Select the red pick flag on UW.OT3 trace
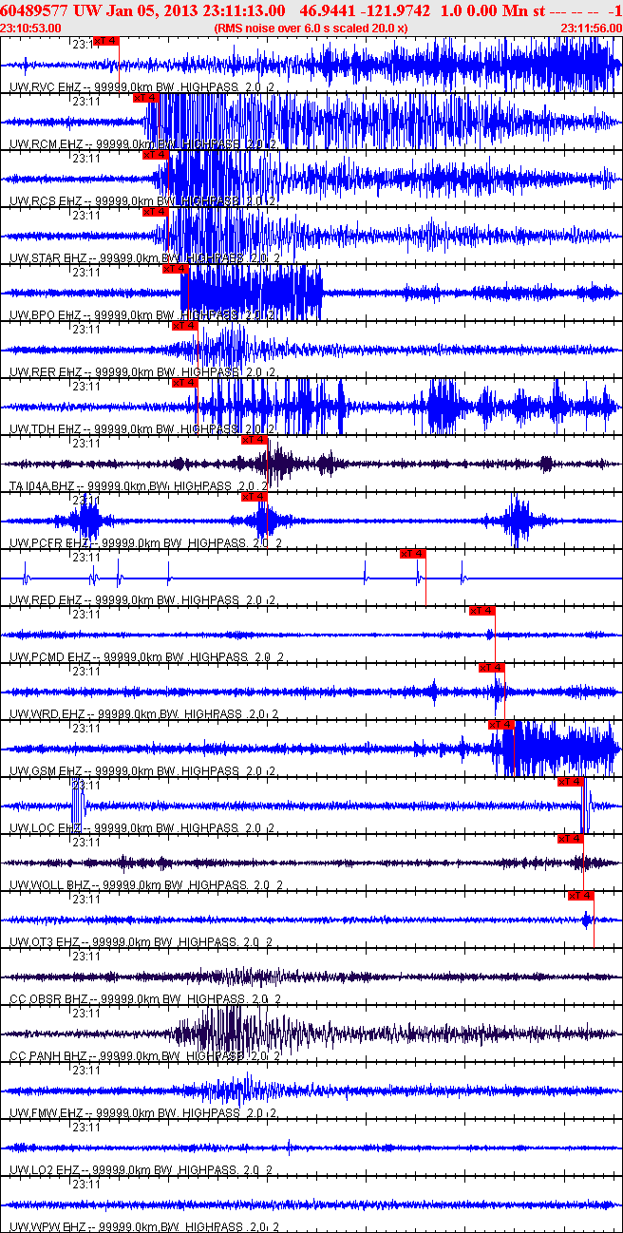The image size is (623, 1233). coord(580,896)
